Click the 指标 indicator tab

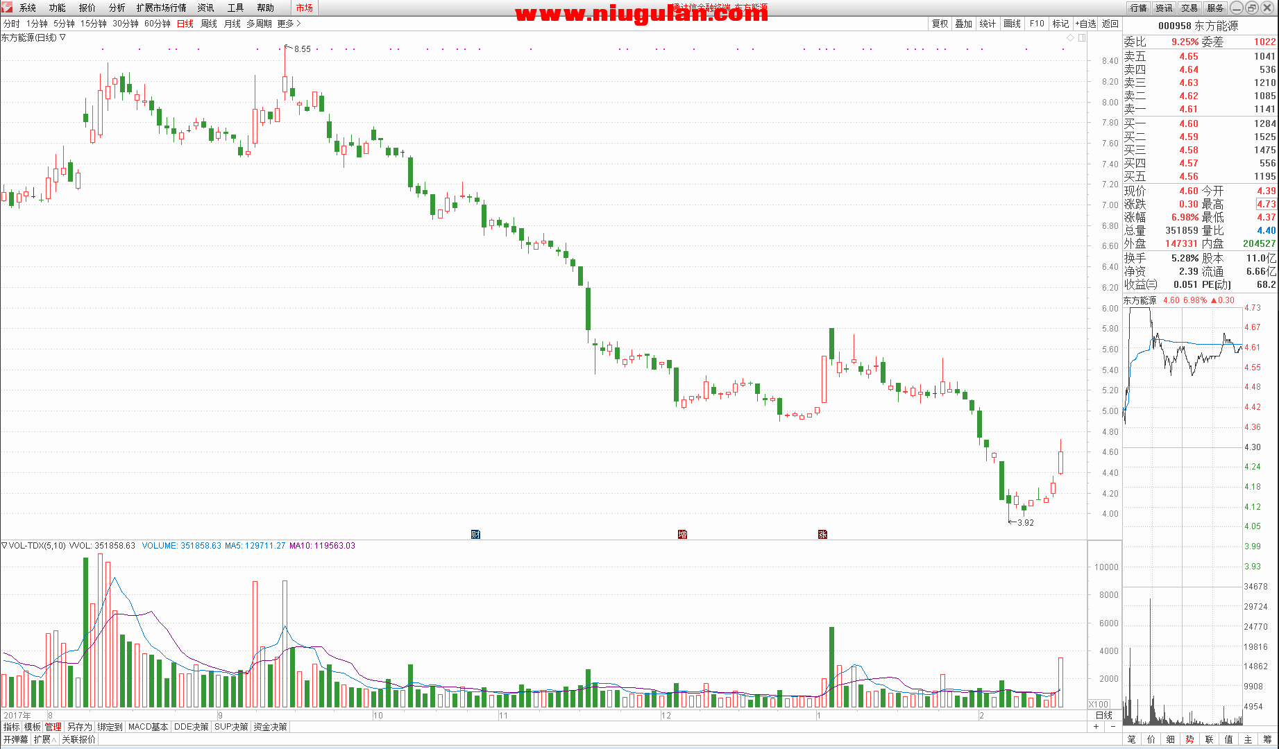pyautogui.click(x=12, y=727)
